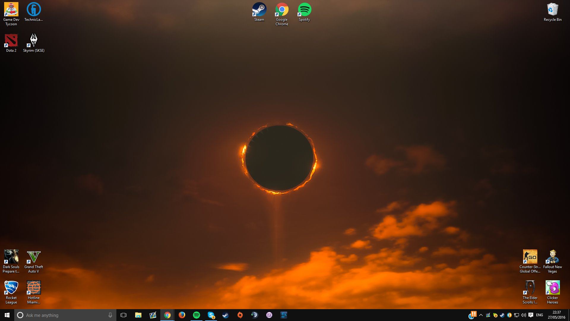This screenshot has width=570, height=321.
Task: Select the Rocket League desktop shortcut
Action: pyautogui.click(x=11, y=292)
